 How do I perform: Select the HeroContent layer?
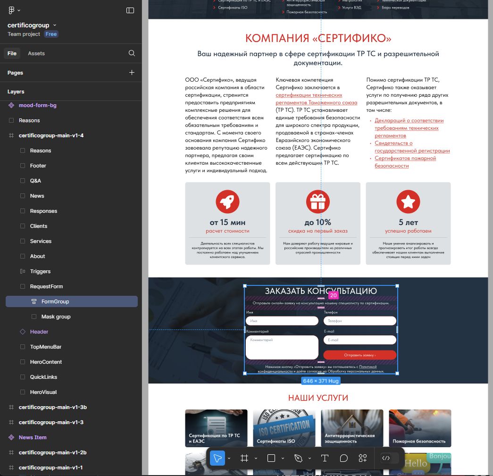point(46,362)
